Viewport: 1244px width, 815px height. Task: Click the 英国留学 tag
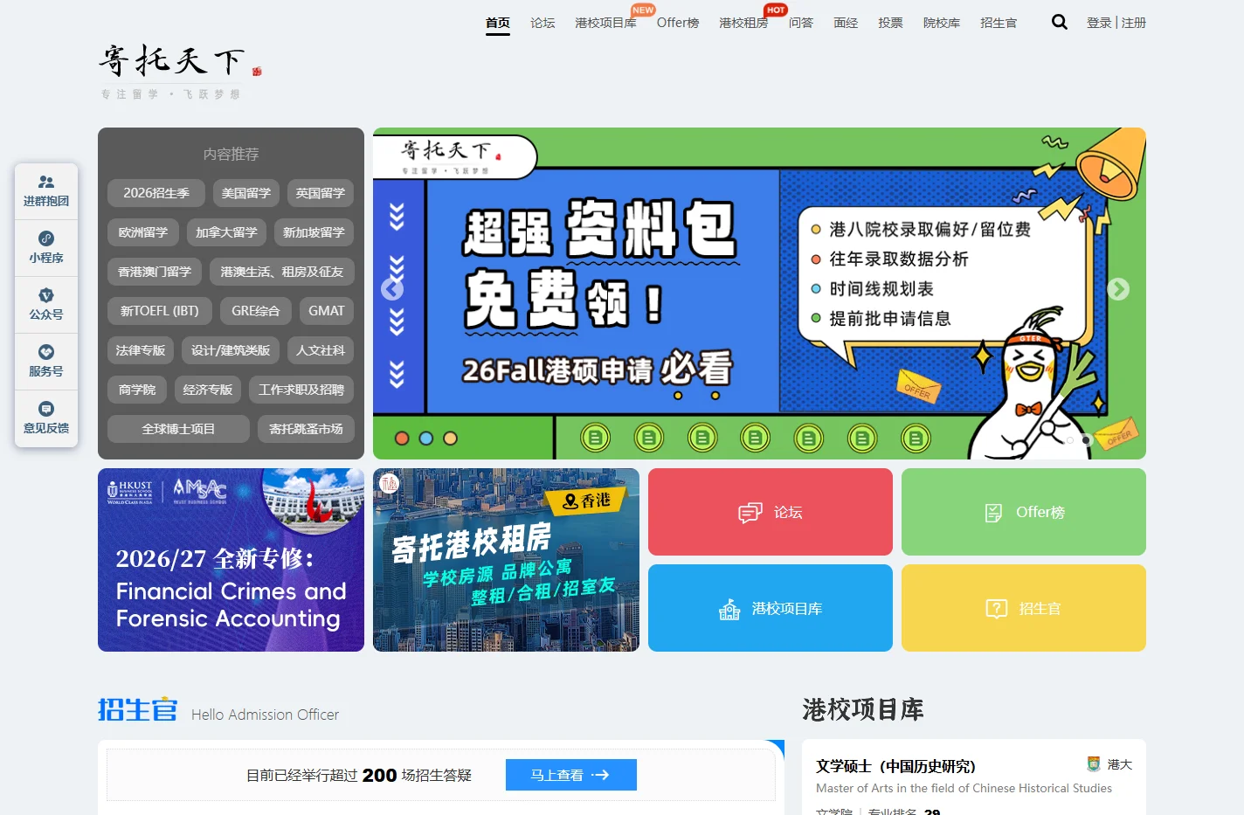click(x=321, y=193)
